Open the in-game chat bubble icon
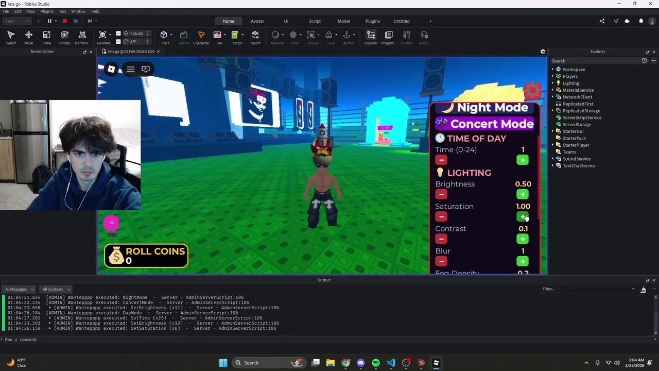The image size is (659, 371). 146,69
